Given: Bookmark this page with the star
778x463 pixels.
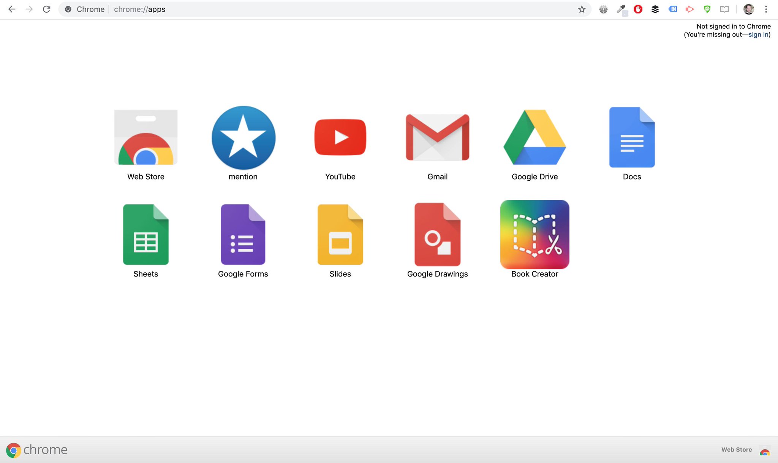Looking at the screenshot, I should [x=582, y=9].
